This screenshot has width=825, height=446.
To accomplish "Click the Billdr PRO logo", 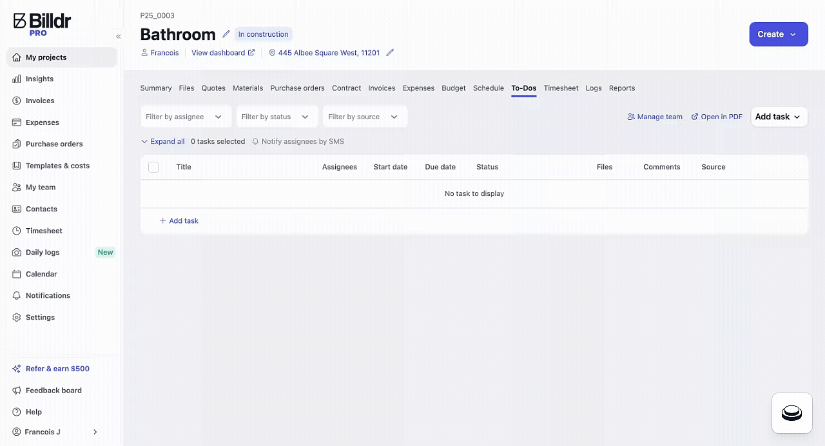I will [x=42, y=24].
